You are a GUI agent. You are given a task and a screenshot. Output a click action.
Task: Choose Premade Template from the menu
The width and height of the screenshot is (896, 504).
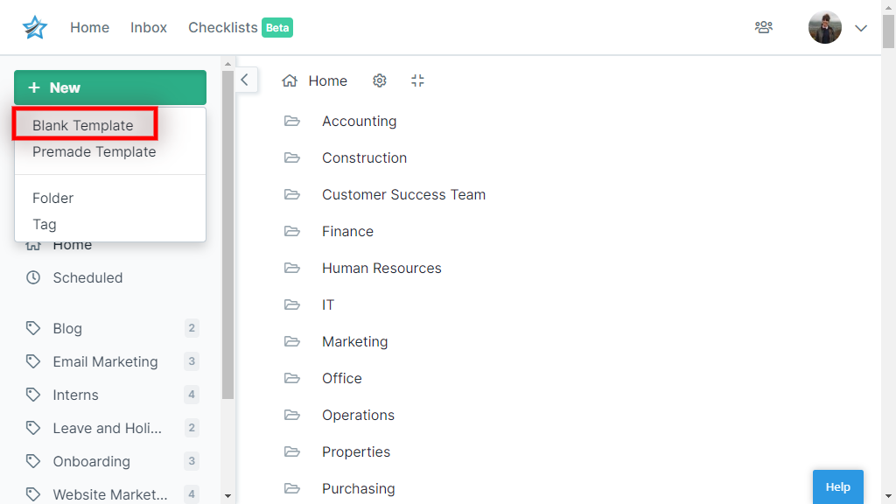[94, 151]
